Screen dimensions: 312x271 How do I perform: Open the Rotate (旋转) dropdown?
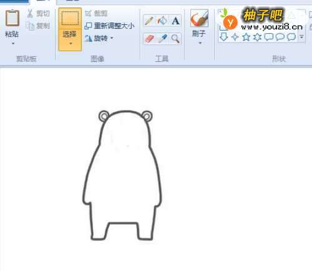pyautogui.click(x=99, y=38)
